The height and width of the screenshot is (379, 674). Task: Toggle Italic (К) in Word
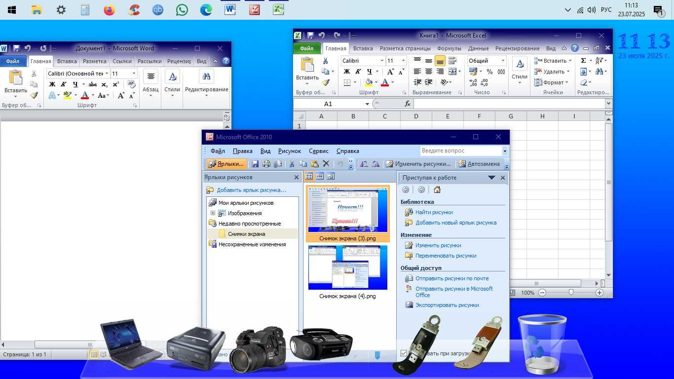click(64, 84)
